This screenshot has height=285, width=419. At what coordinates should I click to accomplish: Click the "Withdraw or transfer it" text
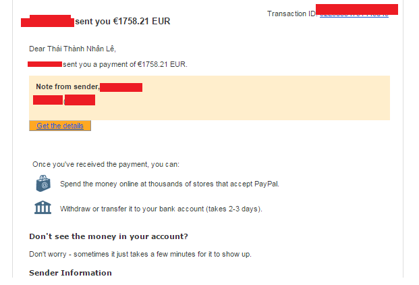tap(161, 209)
